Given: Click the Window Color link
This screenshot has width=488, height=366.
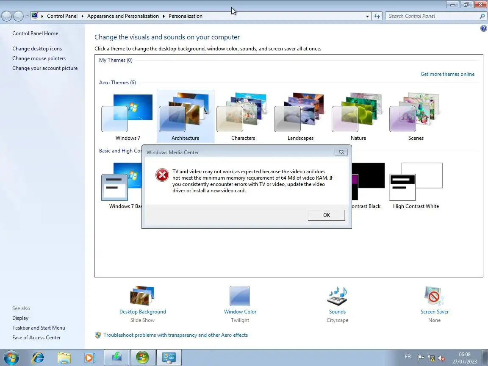Looking at the screenshot, I should (x=240, y=311).
